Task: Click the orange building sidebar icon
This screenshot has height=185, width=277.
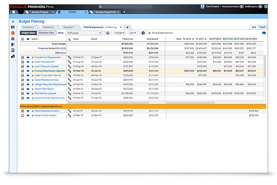Action: pos(13,33)
